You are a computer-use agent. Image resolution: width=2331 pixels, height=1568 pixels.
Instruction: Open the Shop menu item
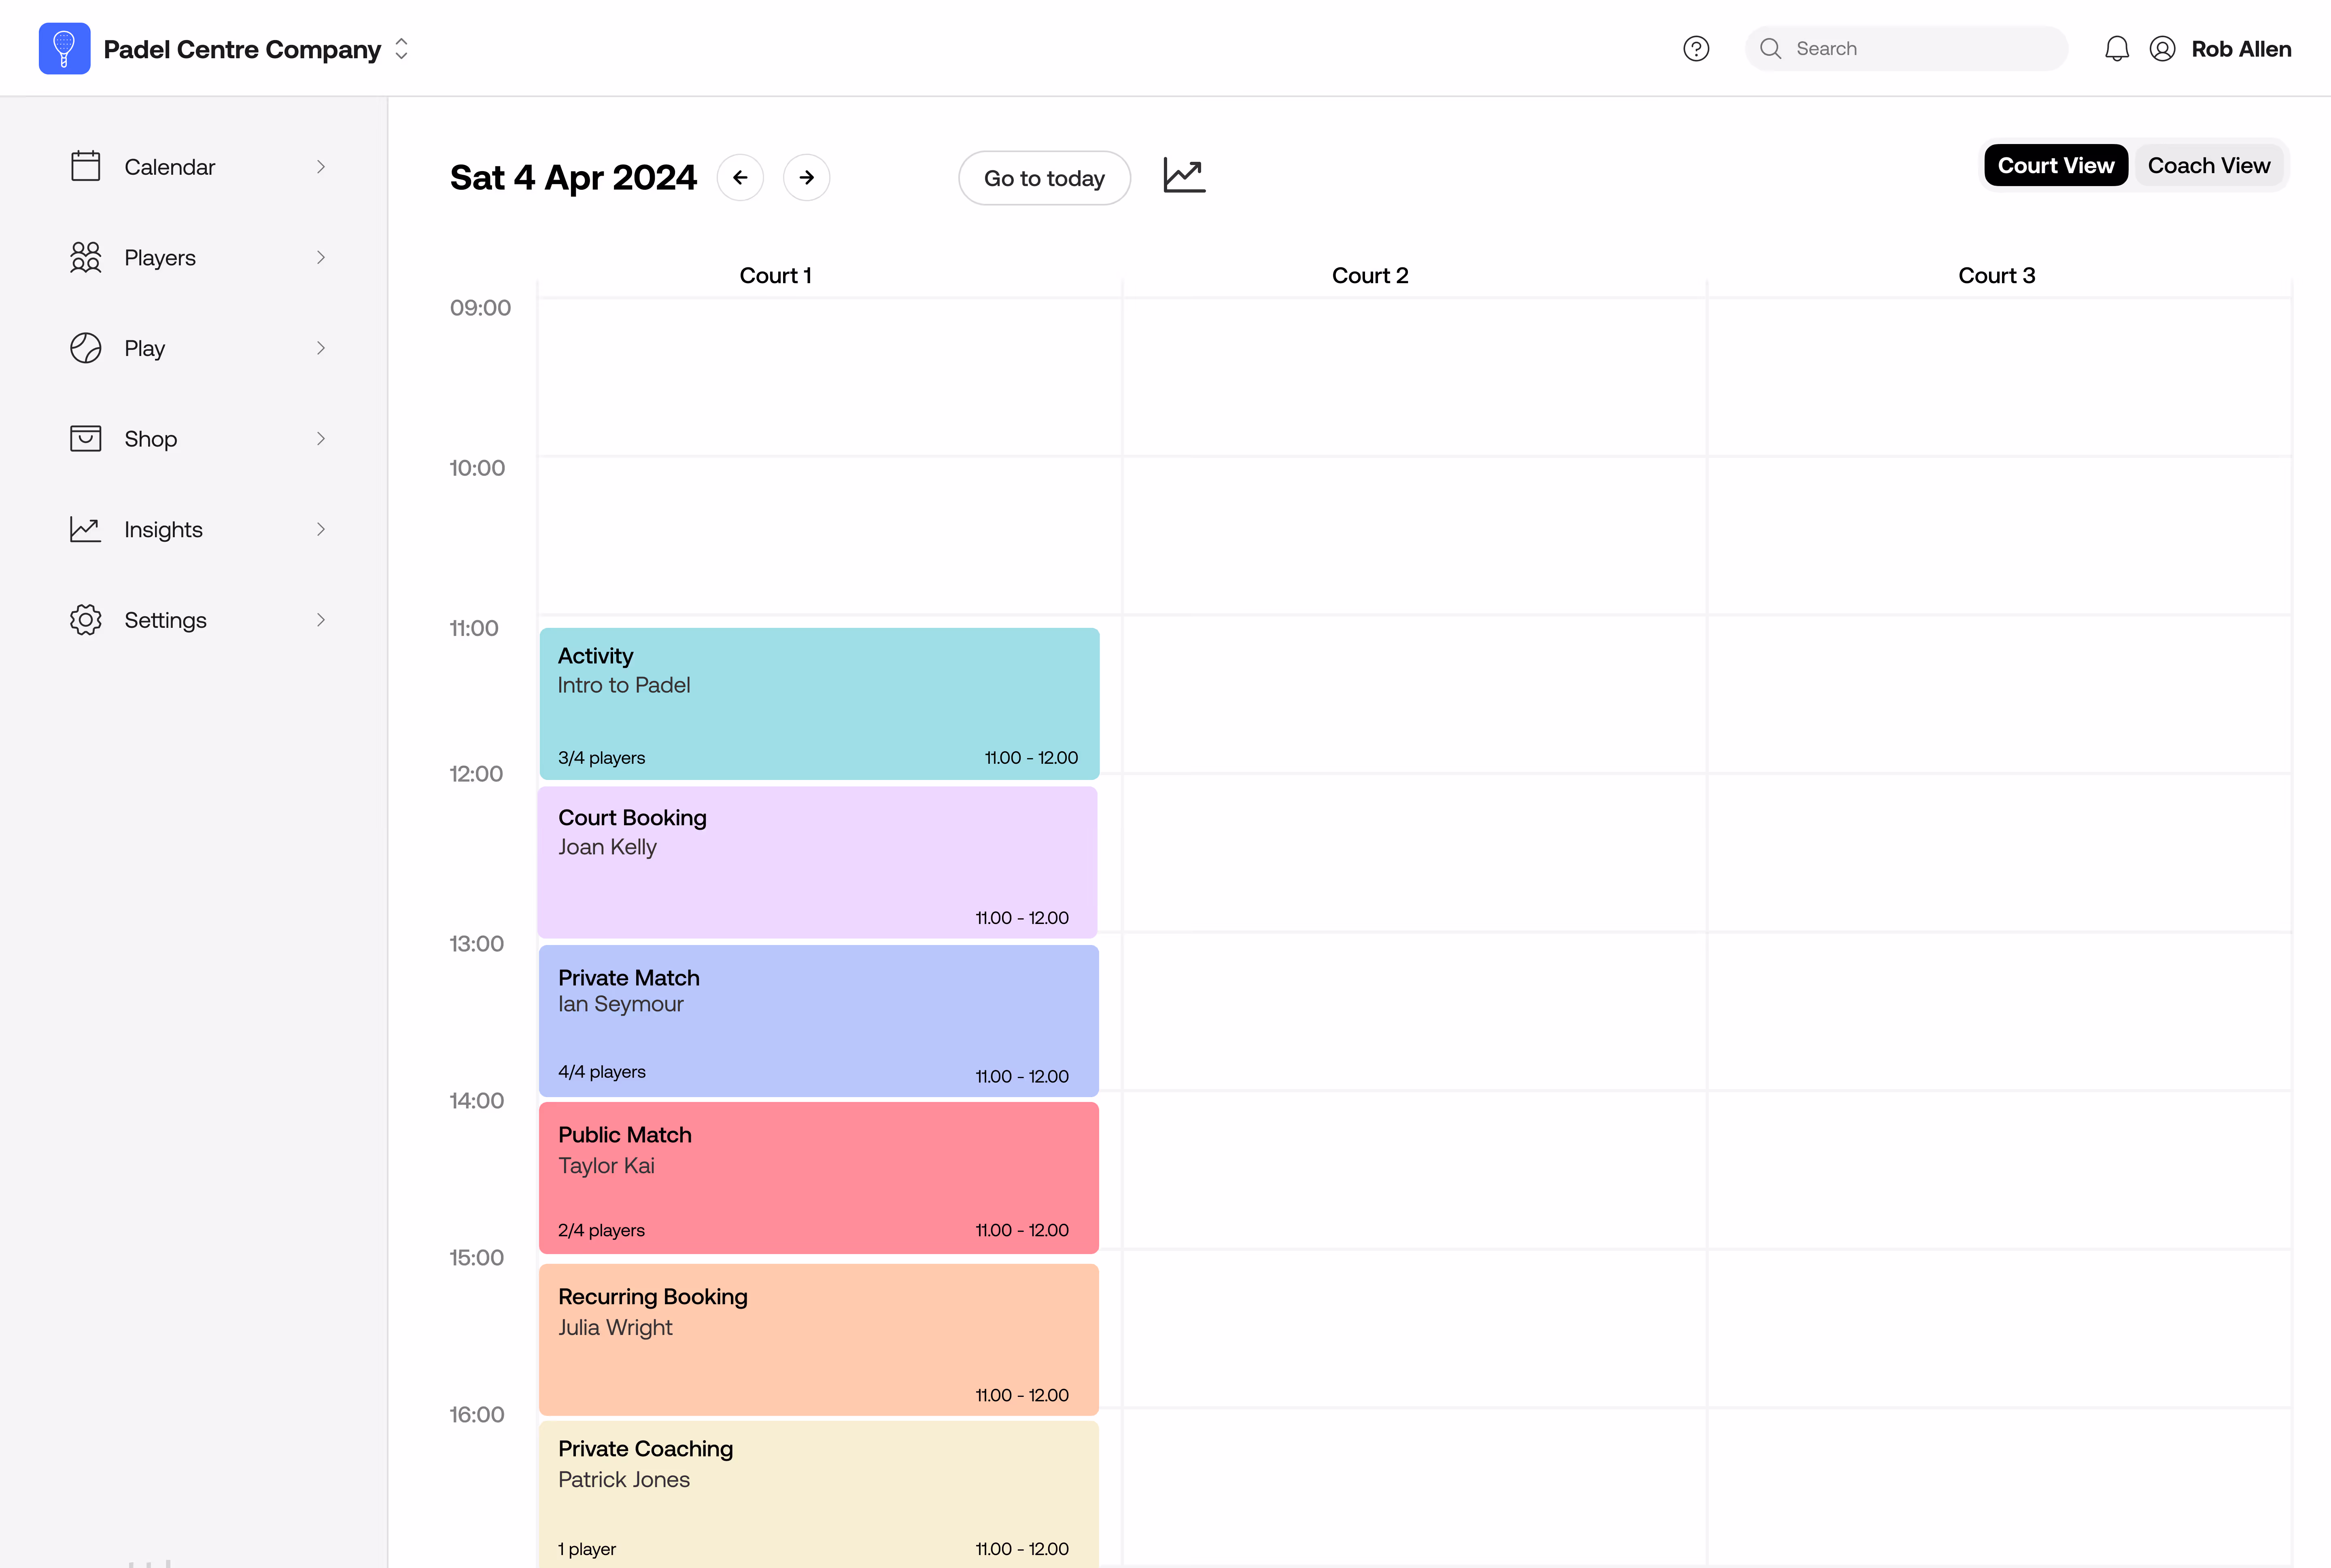(198, 438)
